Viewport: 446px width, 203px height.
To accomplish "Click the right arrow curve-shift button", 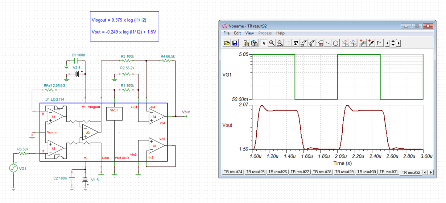I will pos(398,43).
